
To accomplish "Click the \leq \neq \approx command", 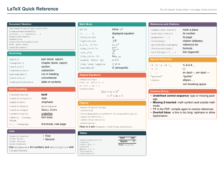I will (93, 64).
